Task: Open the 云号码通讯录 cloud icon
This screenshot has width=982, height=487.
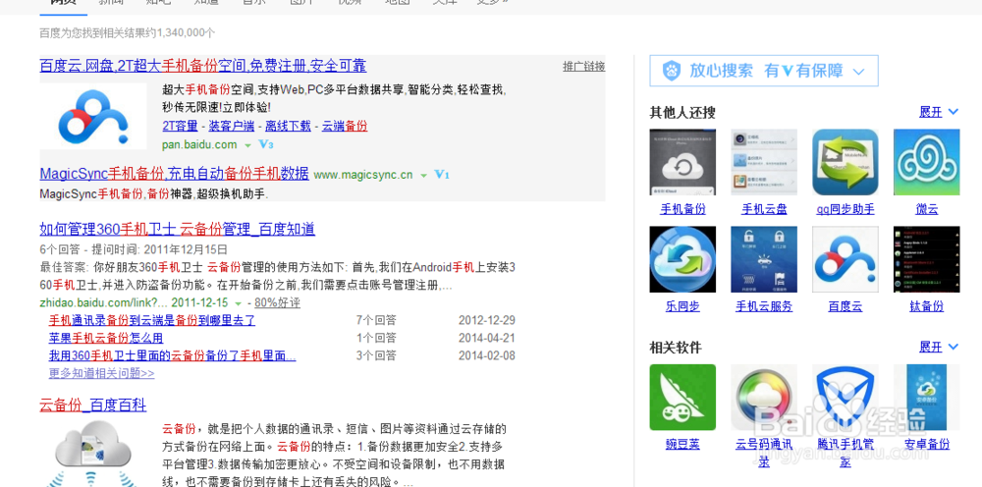Action: pos(764,398)
